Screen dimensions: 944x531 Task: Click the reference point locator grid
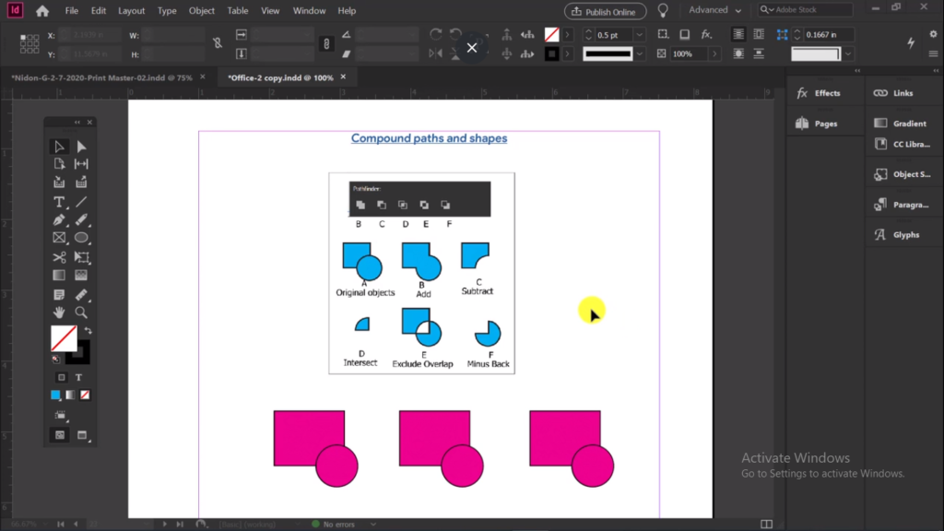tap(29, 44)
